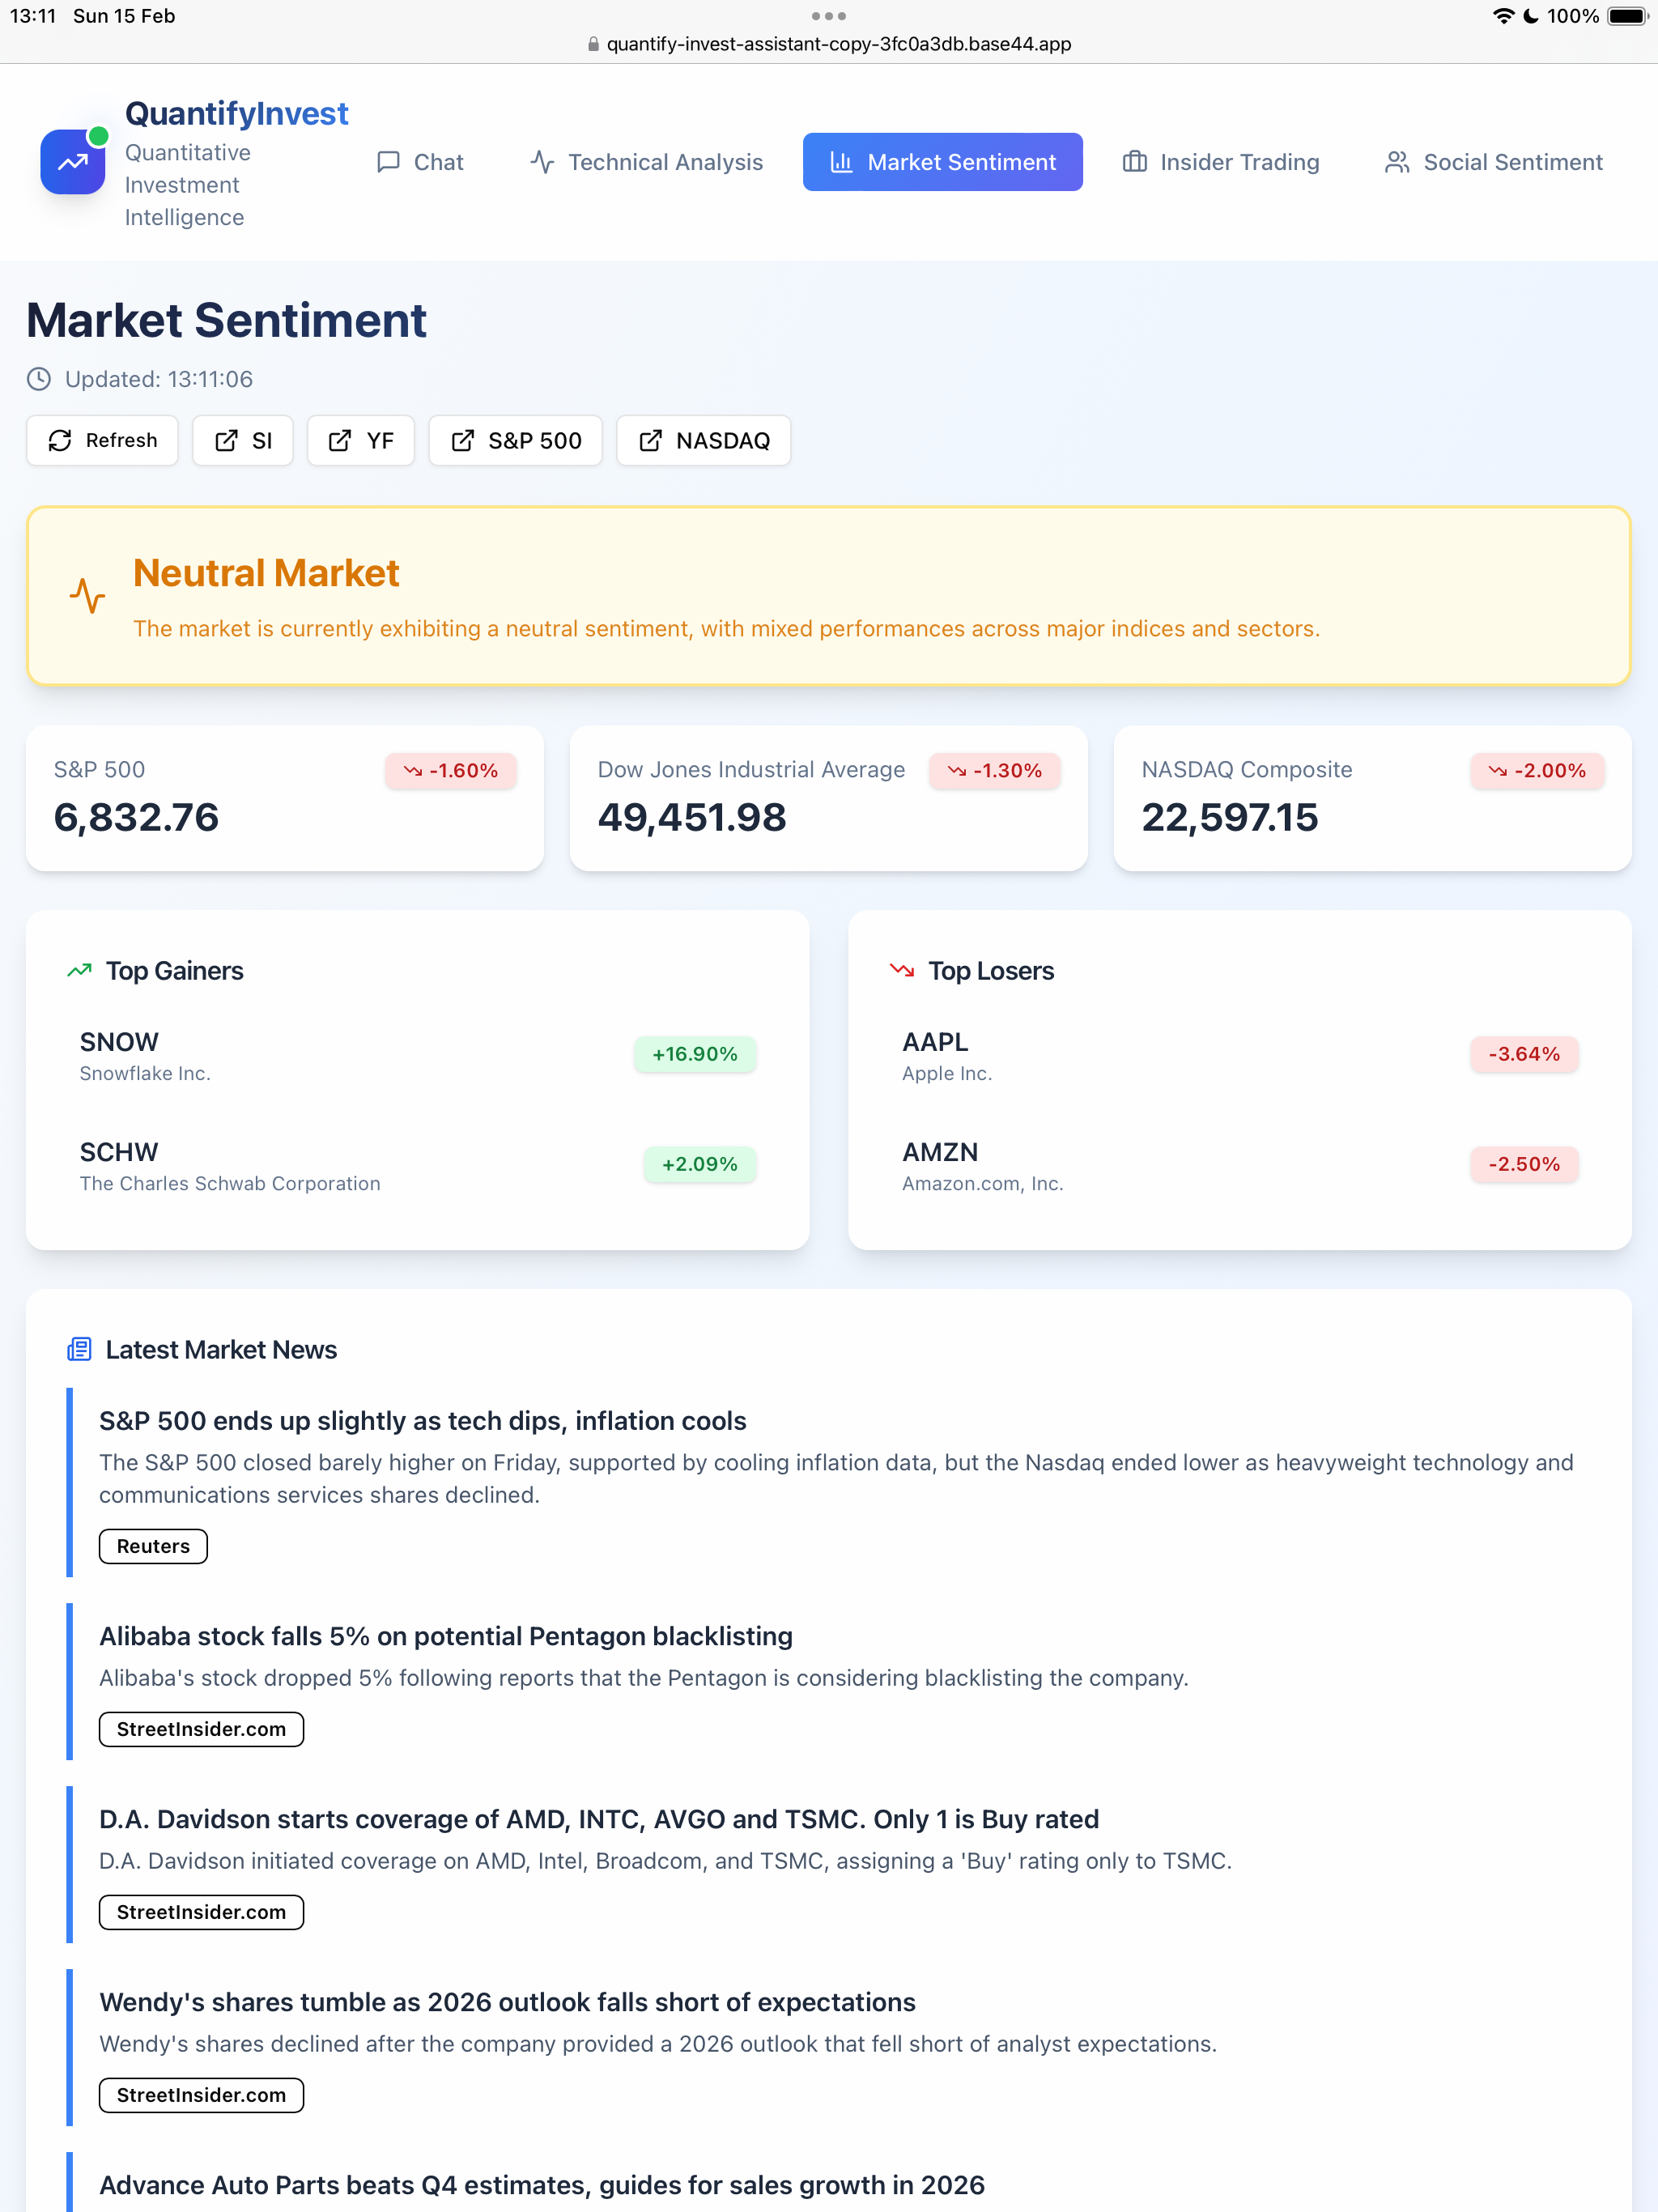Image resolution: width=1658 pixels, height=2212 pixels.
Task: Click the Reuters source tag
Action: click(153, 1546)
